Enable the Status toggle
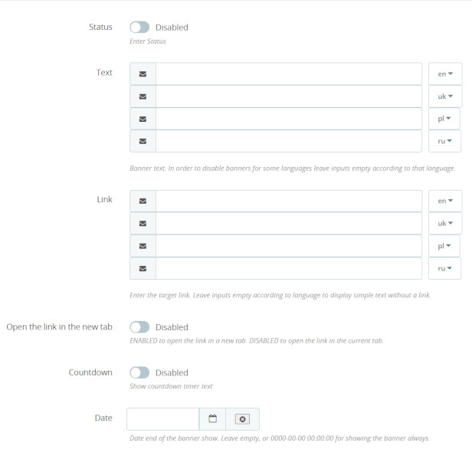Viewport: 472px width, 459px height. point(139,27)
